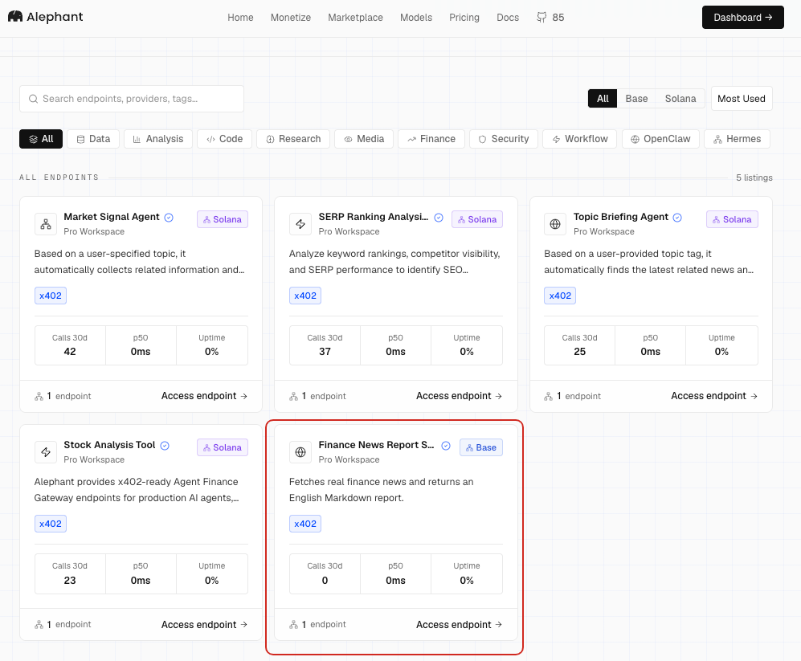801x661 pixels.
Task: Access endpoint for Market Signal Agent
Action: [204, 396]
